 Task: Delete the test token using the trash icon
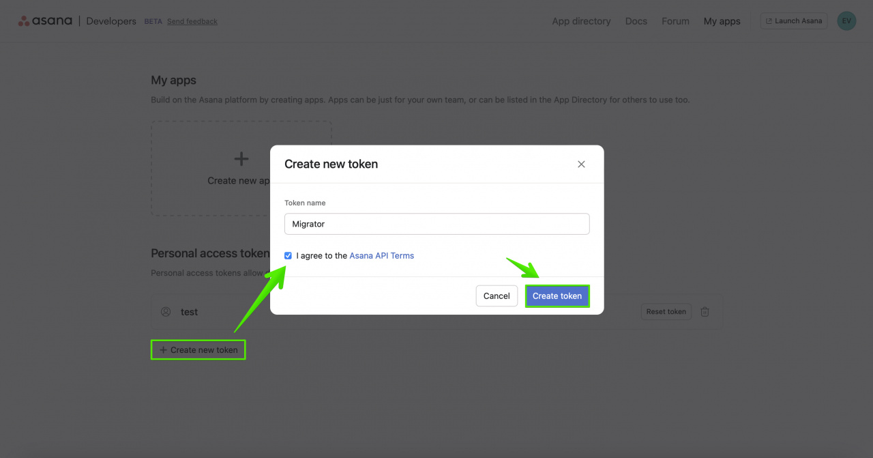pyautogui.click(x=705, y=311)
